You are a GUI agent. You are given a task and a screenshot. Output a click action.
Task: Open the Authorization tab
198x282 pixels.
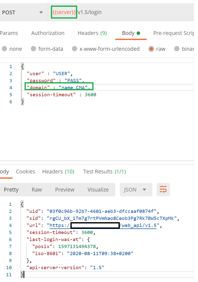[48, 33]
